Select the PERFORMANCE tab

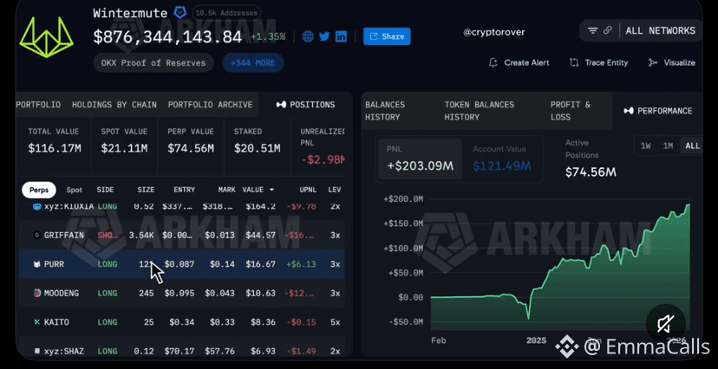[x=658, y=111]
